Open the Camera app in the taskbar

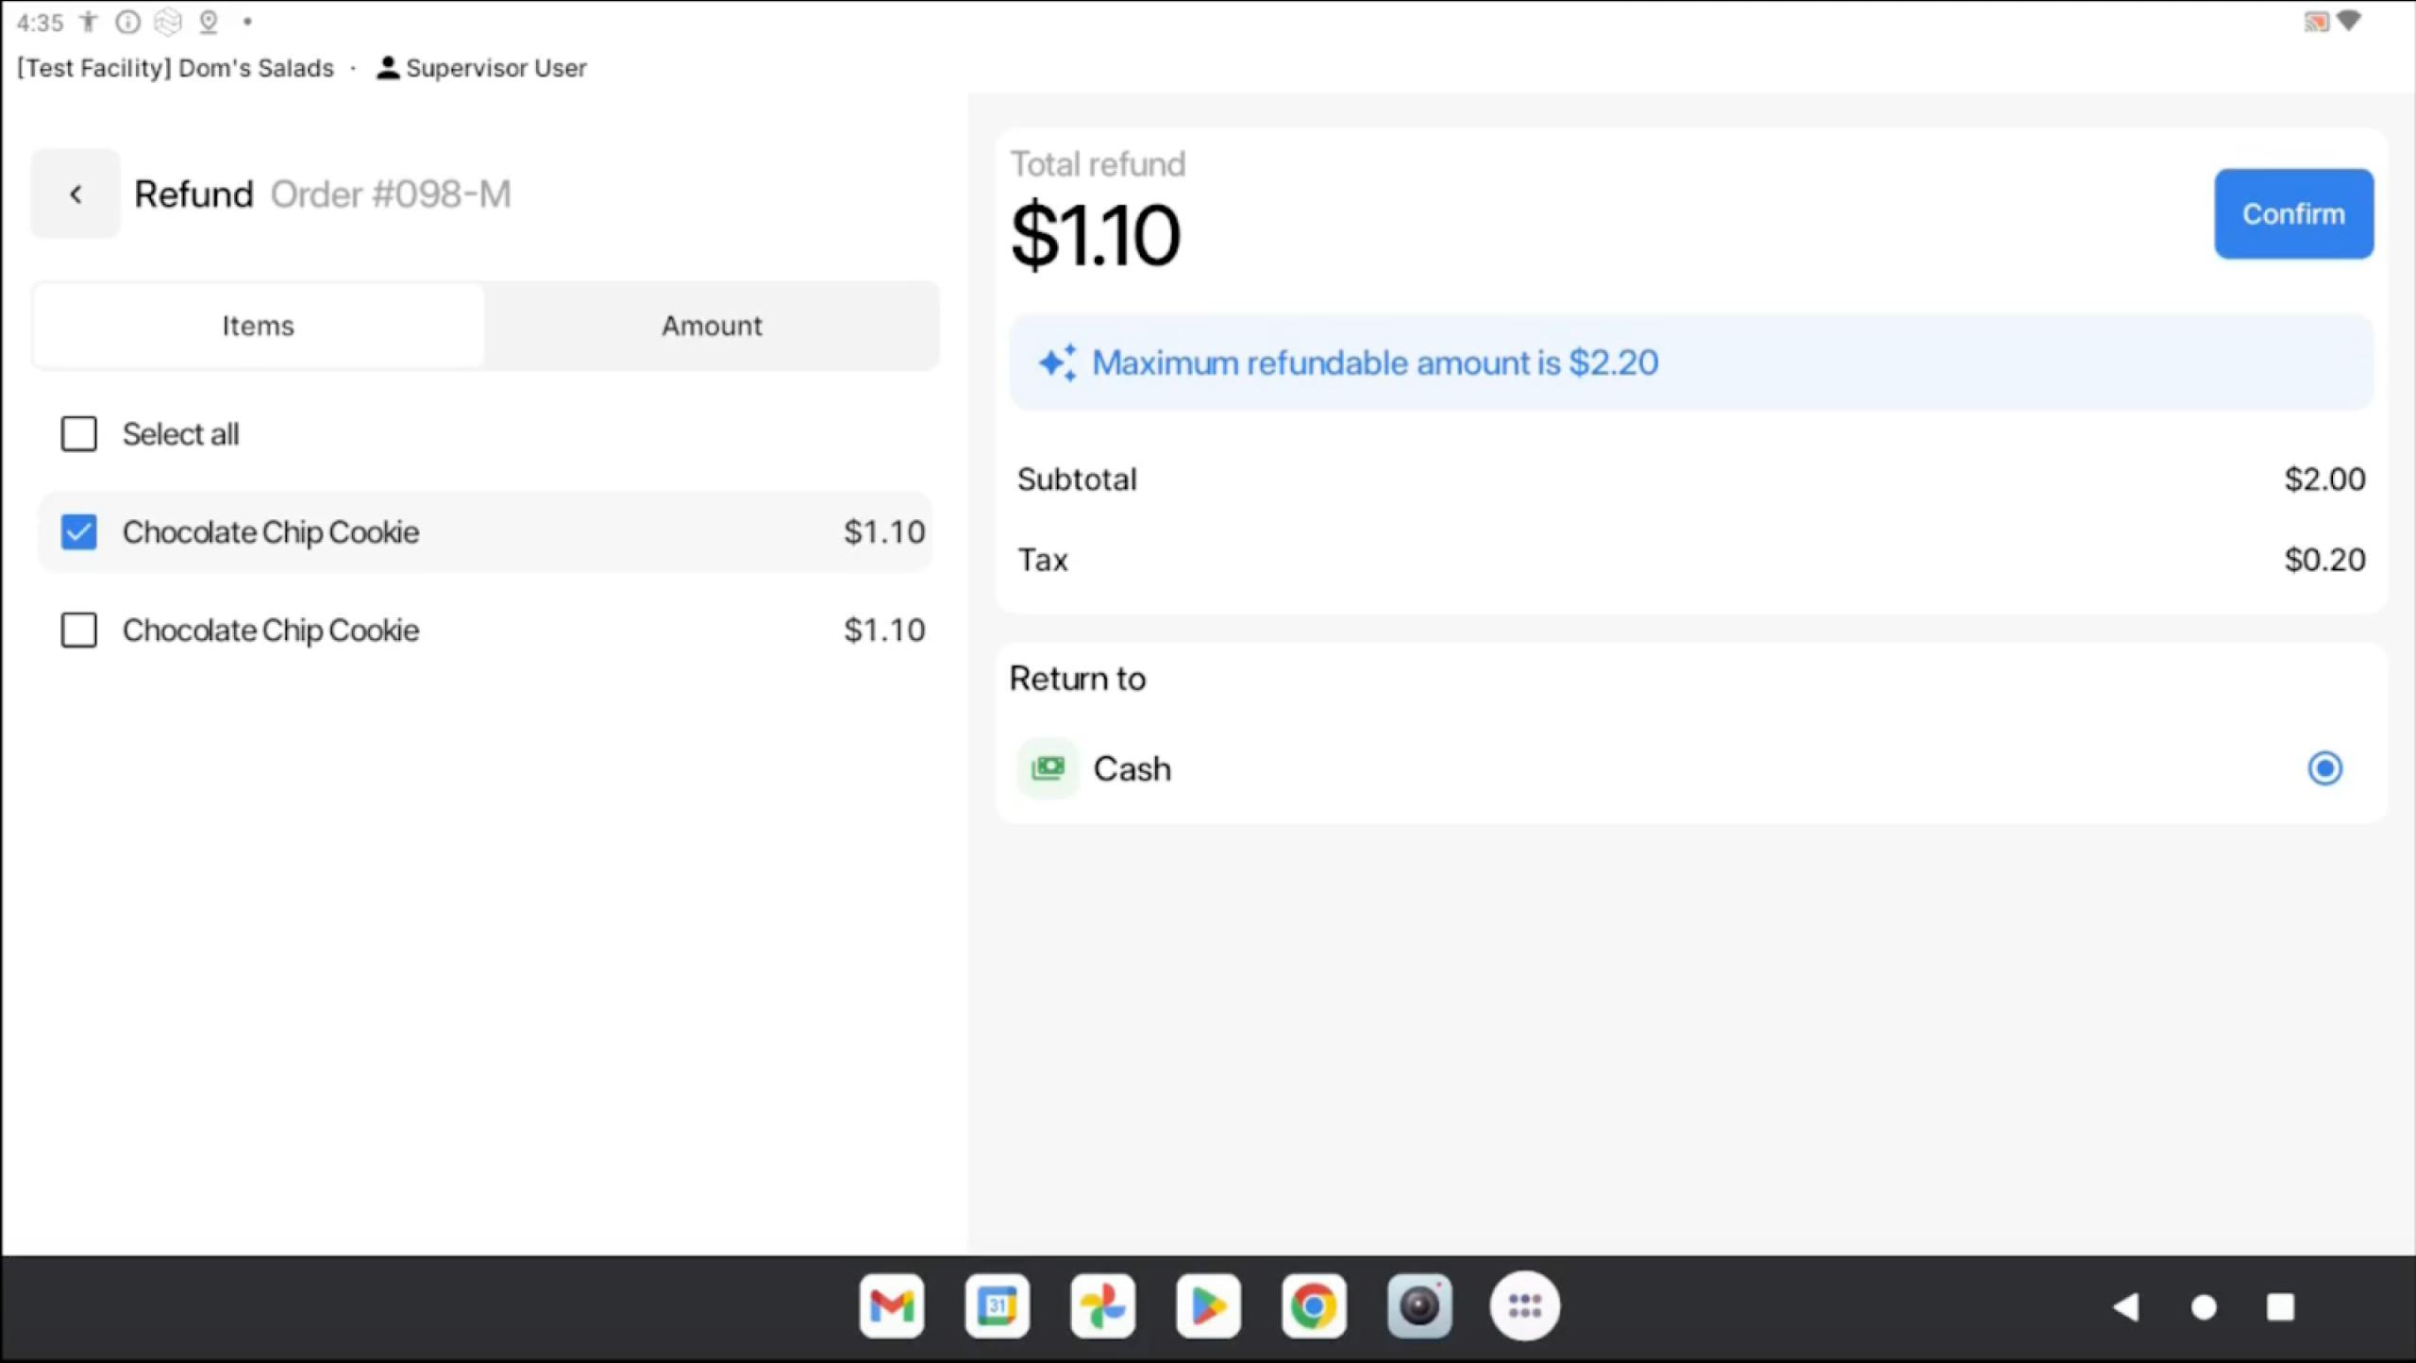click(1419, 1306)
